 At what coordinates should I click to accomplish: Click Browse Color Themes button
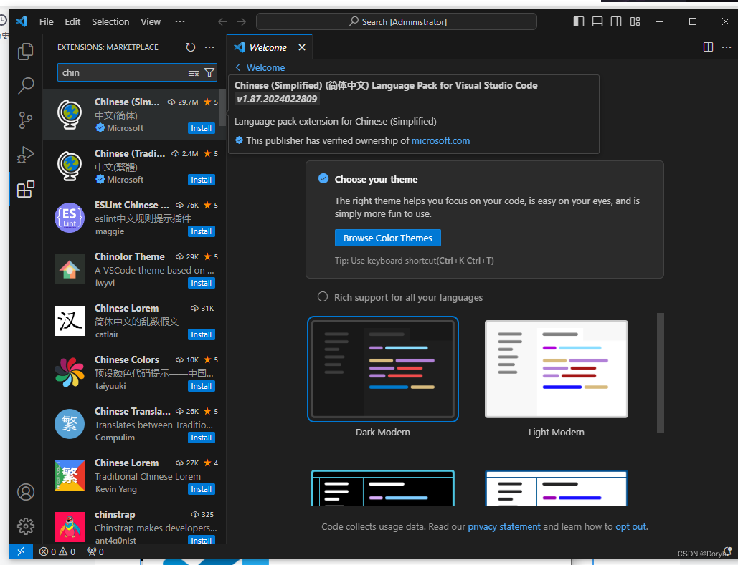point(388,238)
